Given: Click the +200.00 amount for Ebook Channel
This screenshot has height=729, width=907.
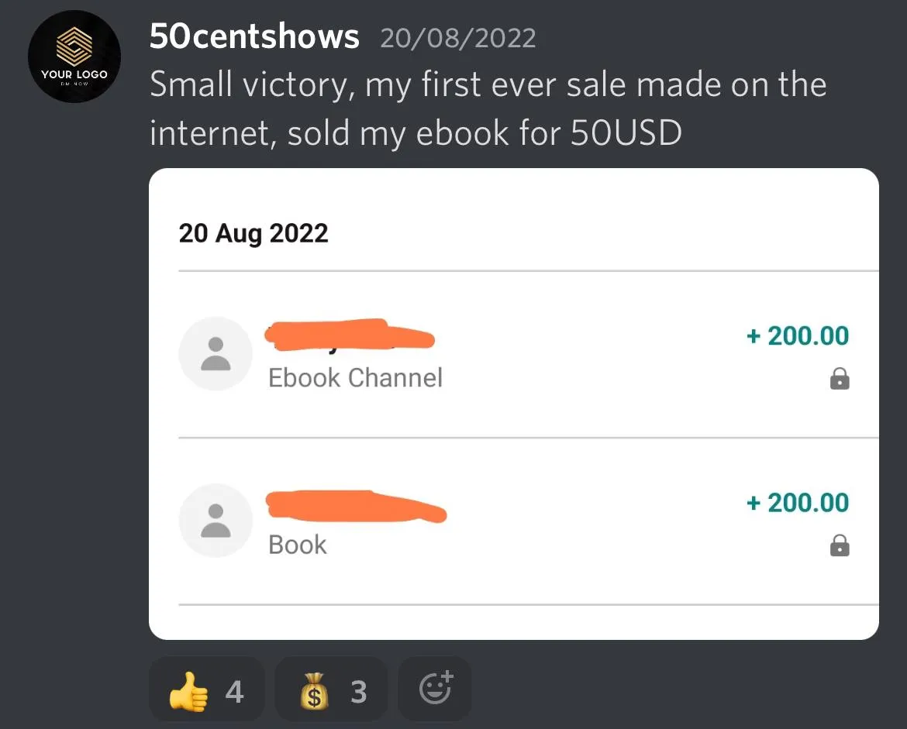Looking at the screenshot, I should pos(798,335).
